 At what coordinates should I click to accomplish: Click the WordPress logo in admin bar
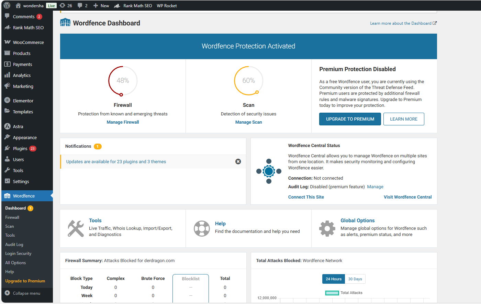point(7,5)
